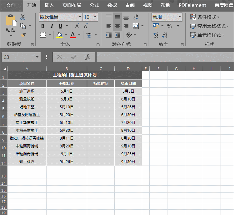Expand the Paste options arrow

click(11, 36)
